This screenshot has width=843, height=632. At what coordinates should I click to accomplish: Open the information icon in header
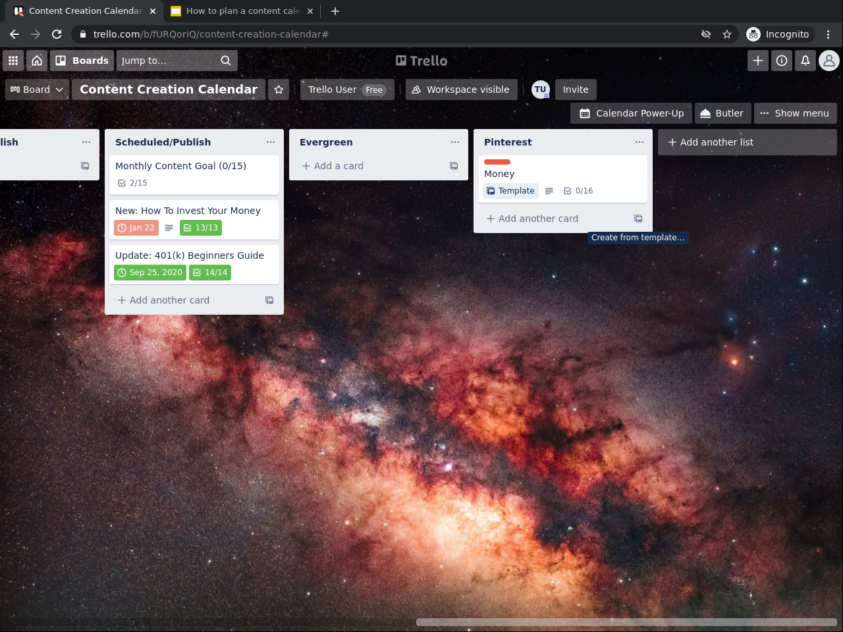pyautogui.click(x=782, y=61)
